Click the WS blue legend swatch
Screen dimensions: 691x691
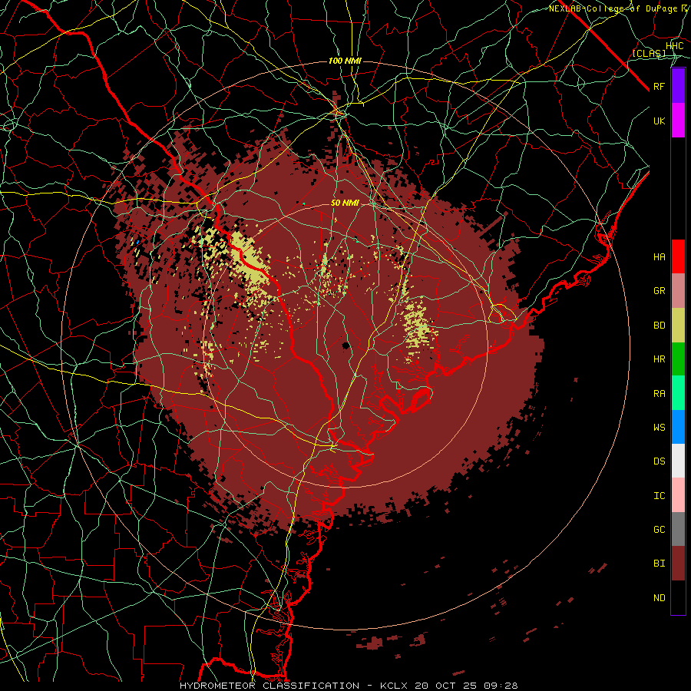coord(678,427)
